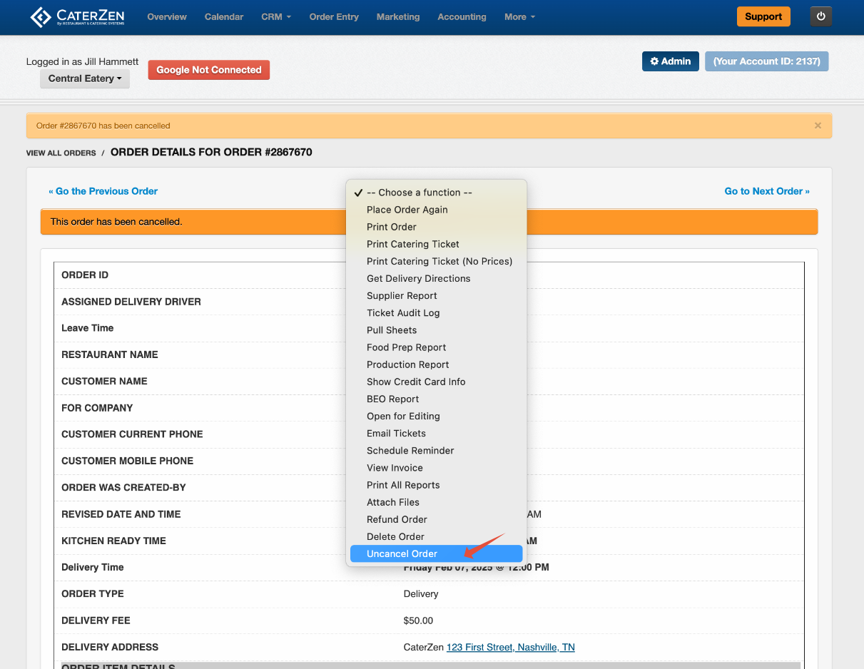Select Choose a function option

pos(436,193)
